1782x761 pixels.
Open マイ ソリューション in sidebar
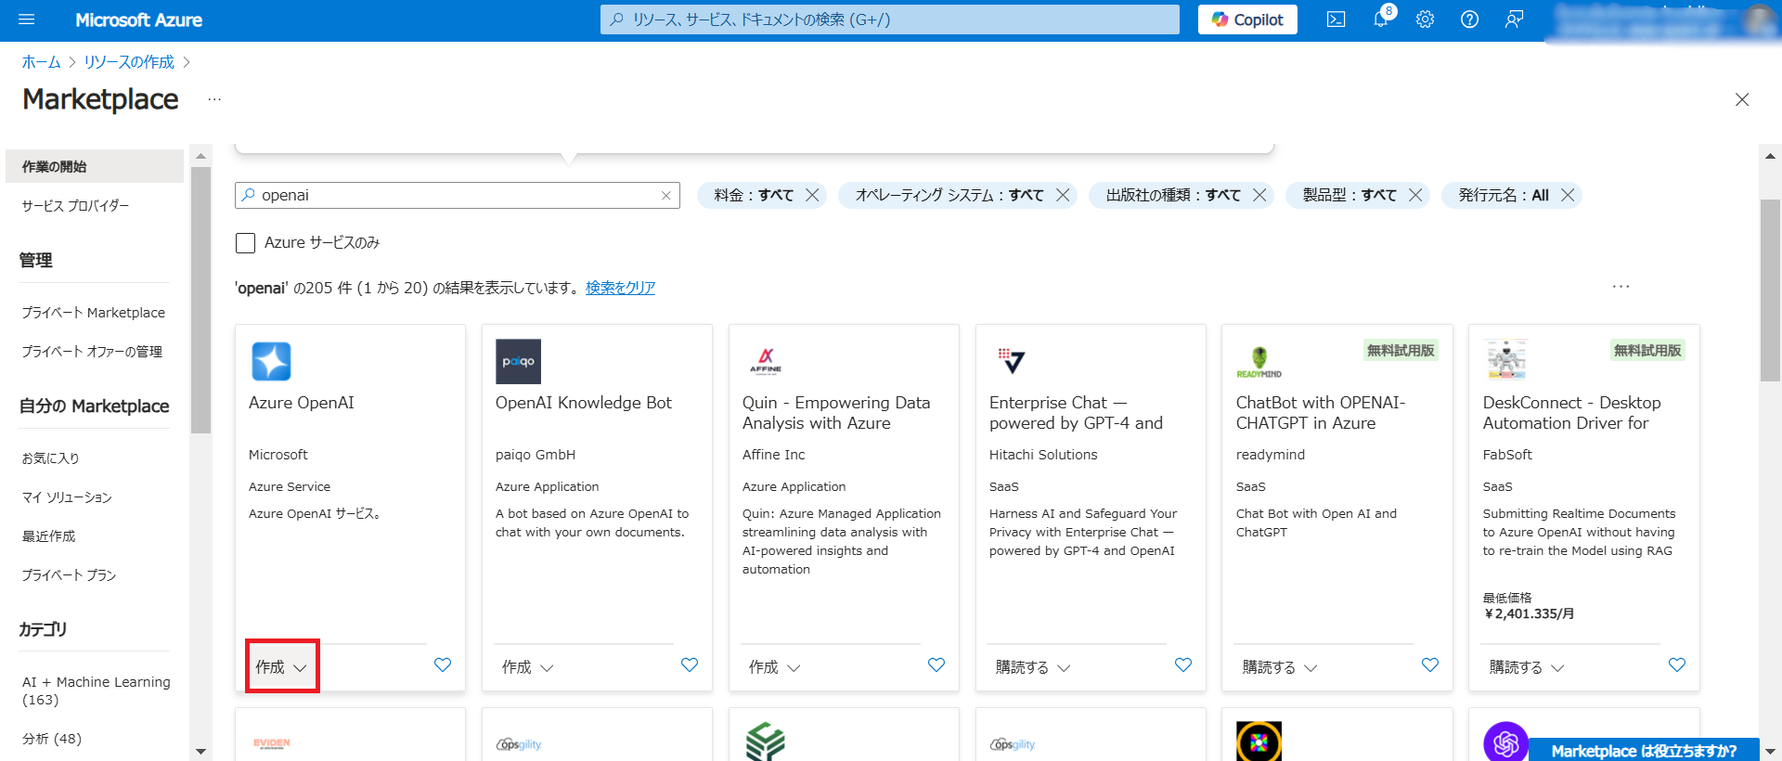click(67, 497)
